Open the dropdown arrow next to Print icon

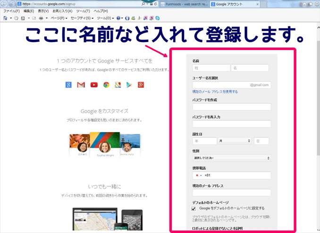tap(47, 18)
